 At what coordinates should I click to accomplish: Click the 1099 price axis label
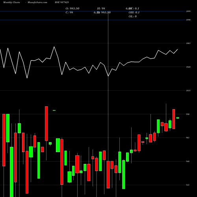[188, 11]
